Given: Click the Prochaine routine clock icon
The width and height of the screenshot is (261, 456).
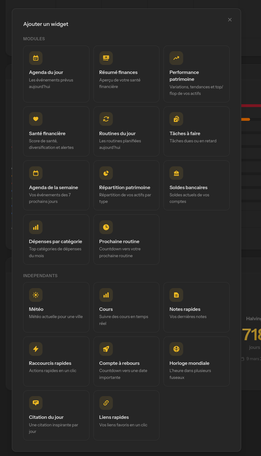Looking at the screenshot, I should tap(106, 227).
